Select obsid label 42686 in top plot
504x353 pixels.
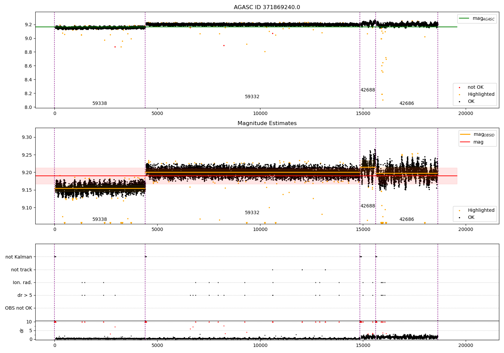407,104
